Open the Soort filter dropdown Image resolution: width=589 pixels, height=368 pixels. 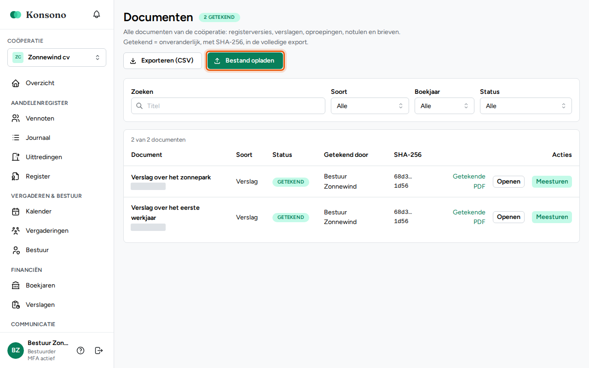[370, 106]
